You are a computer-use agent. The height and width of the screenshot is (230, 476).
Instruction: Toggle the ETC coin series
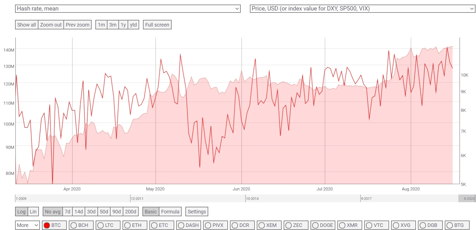pos(162,225)
